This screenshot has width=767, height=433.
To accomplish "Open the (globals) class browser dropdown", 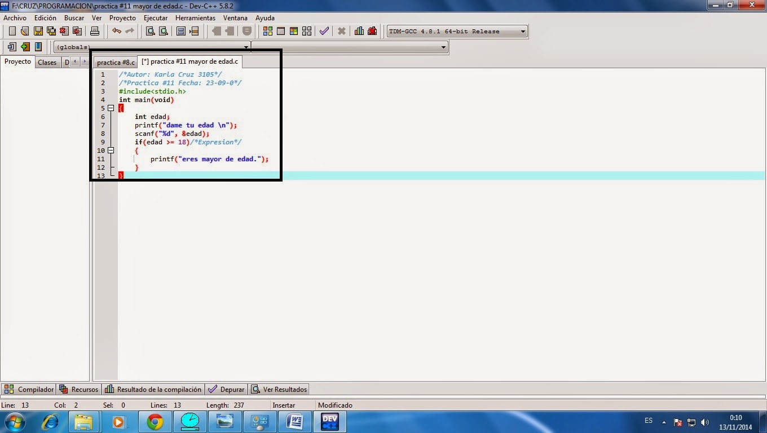I will tap(246, 47).
